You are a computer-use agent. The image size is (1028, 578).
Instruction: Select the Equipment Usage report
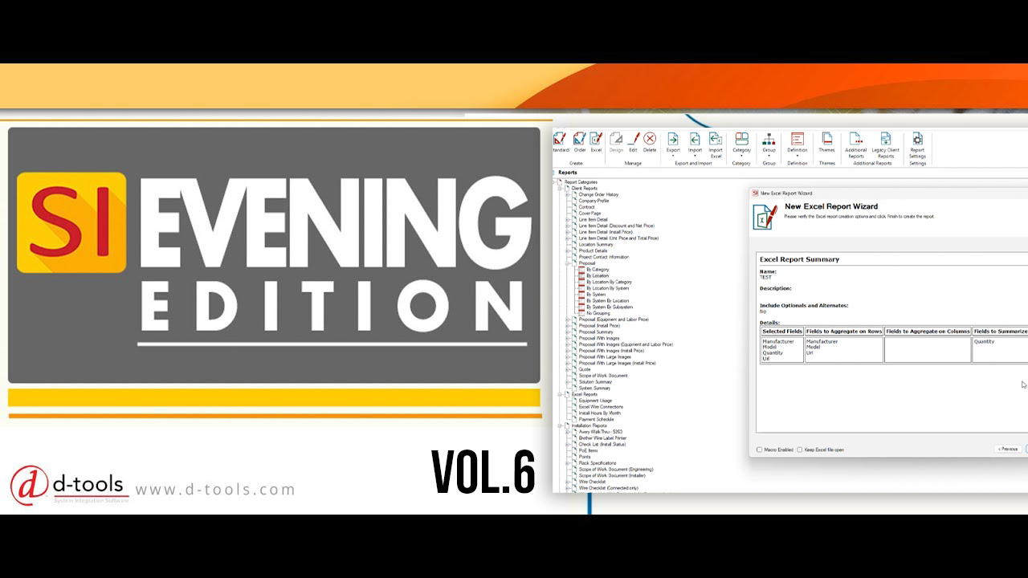pyautogui.click(x=596, y=401)
